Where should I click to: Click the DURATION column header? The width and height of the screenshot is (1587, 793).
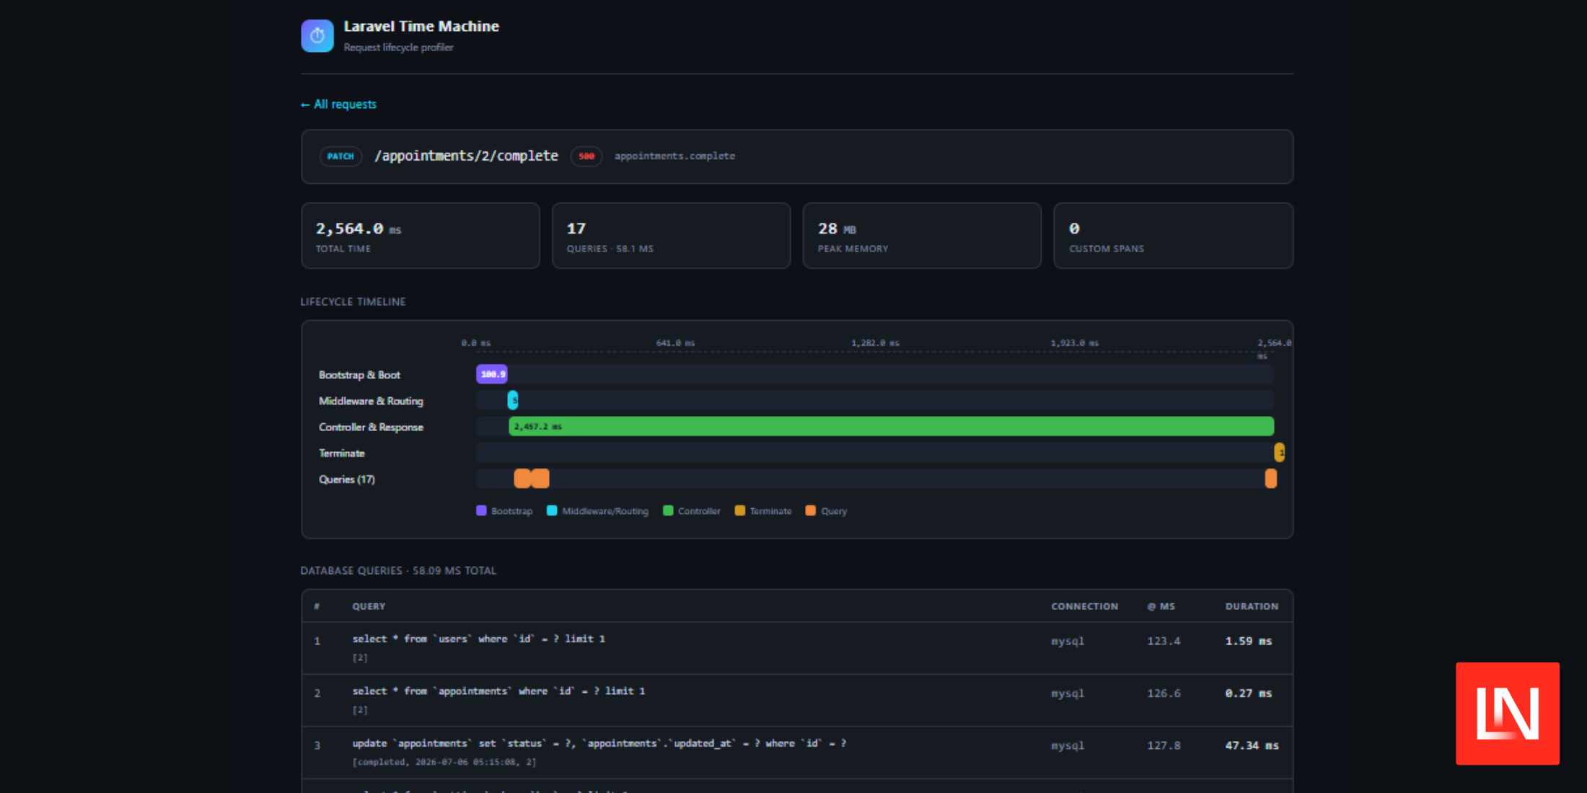point(1252,606)
